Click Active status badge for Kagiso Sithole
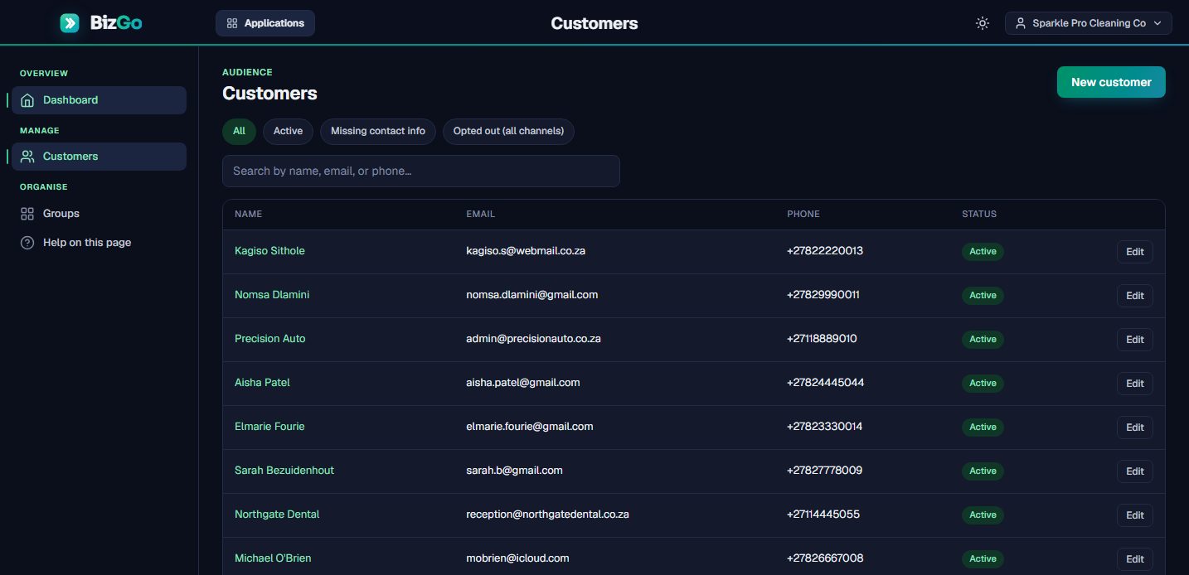The height and width of the screenshot is (575, 1189). (983, 252)
